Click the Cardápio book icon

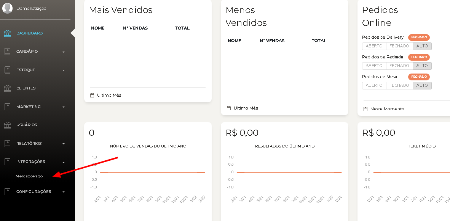pos(8,52)
